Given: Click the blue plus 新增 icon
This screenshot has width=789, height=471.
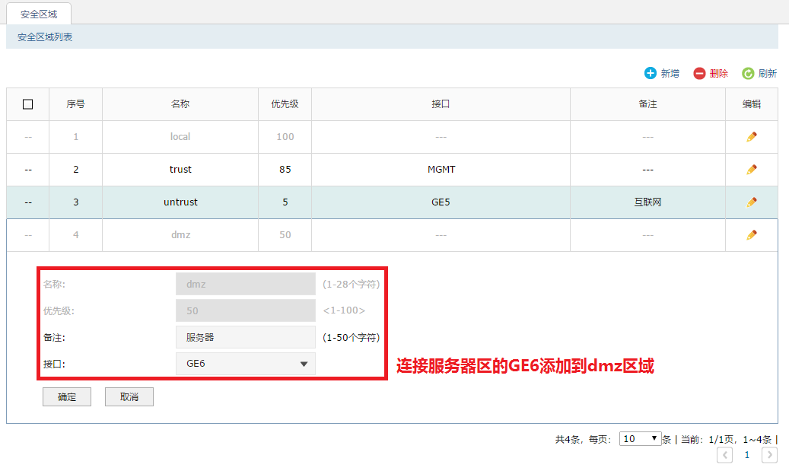Looking at the screenshot, I should pos(650,73).
